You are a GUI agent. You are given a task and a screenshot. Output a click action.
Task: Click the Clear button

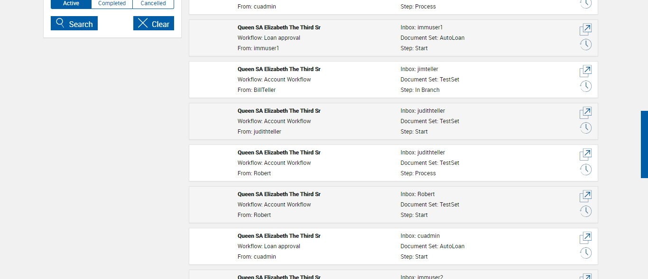tap(154, 24)
